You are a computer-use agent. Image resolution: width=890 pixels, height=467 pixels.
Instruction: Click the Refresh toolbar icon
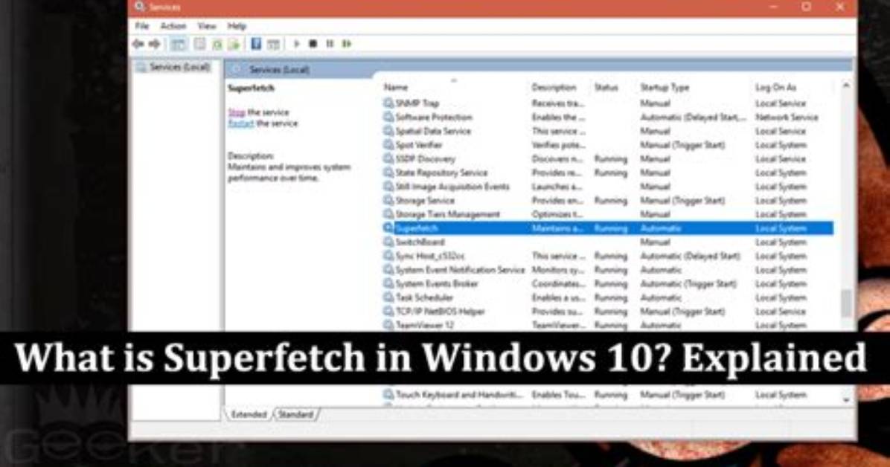(x=217, y=44)
